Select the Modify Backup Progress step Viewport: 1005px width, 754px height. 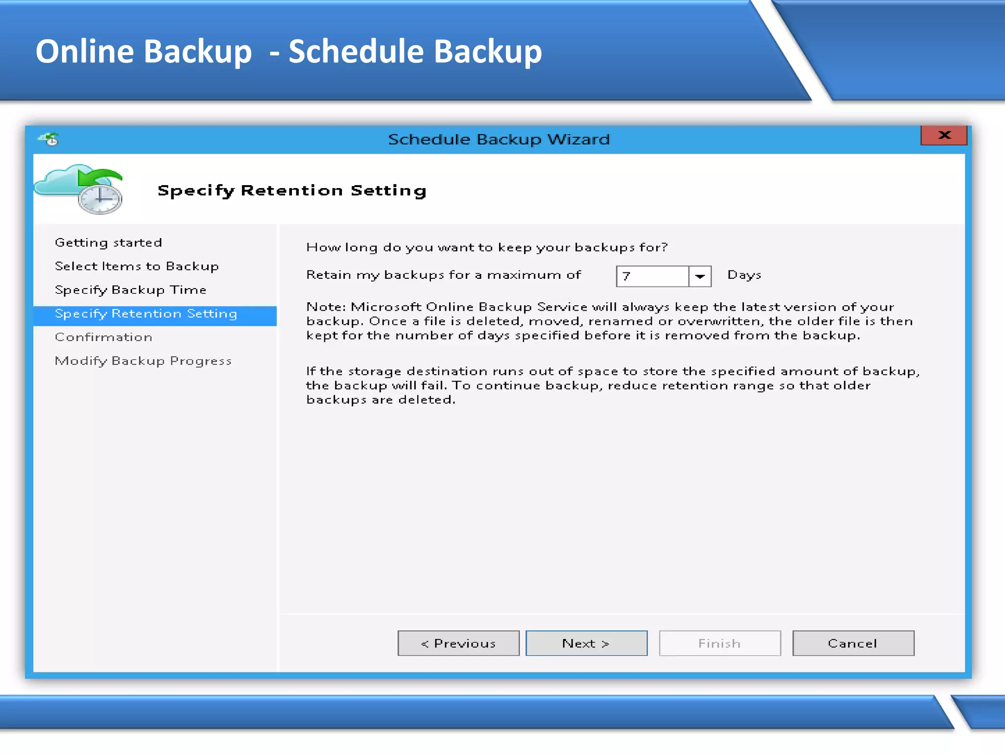pos(143,361)
